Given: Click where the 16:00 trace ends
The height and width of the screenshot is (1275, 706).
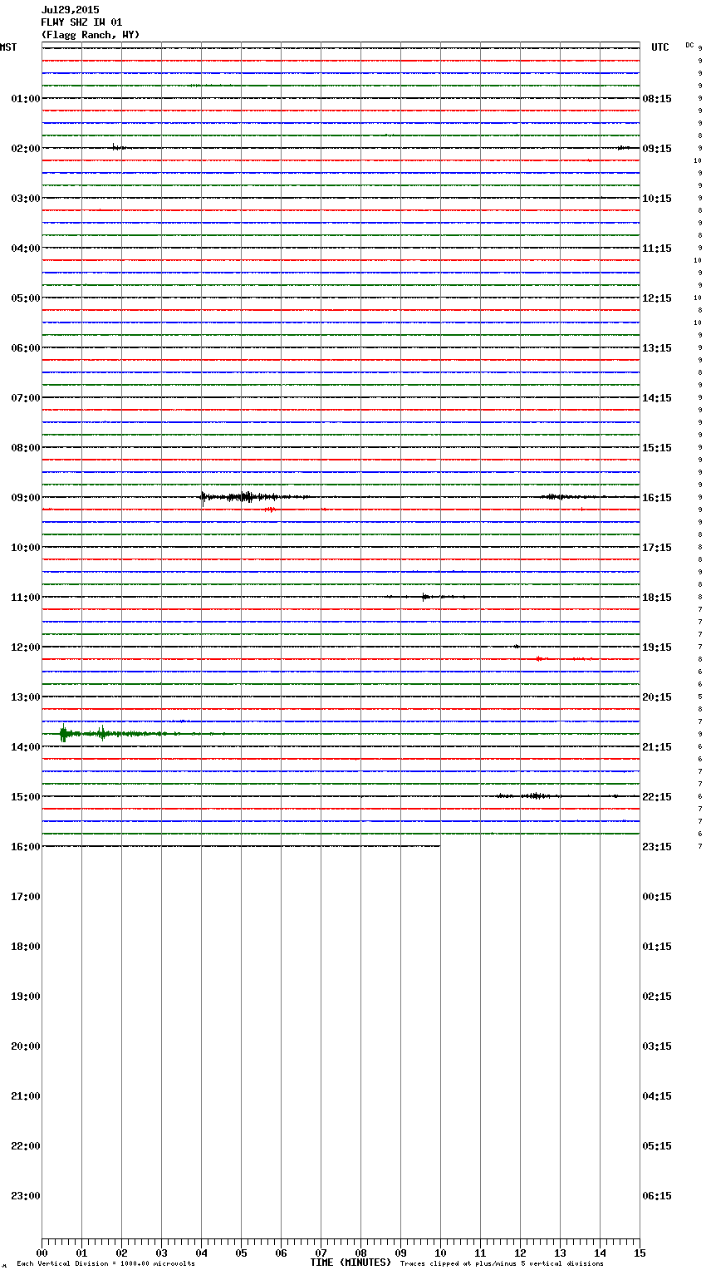Looking at the screenshot, I should 439,846.
